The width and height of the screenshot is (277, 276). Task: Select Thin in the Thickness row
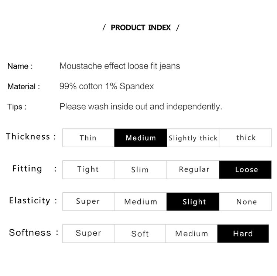click(89, 138)
